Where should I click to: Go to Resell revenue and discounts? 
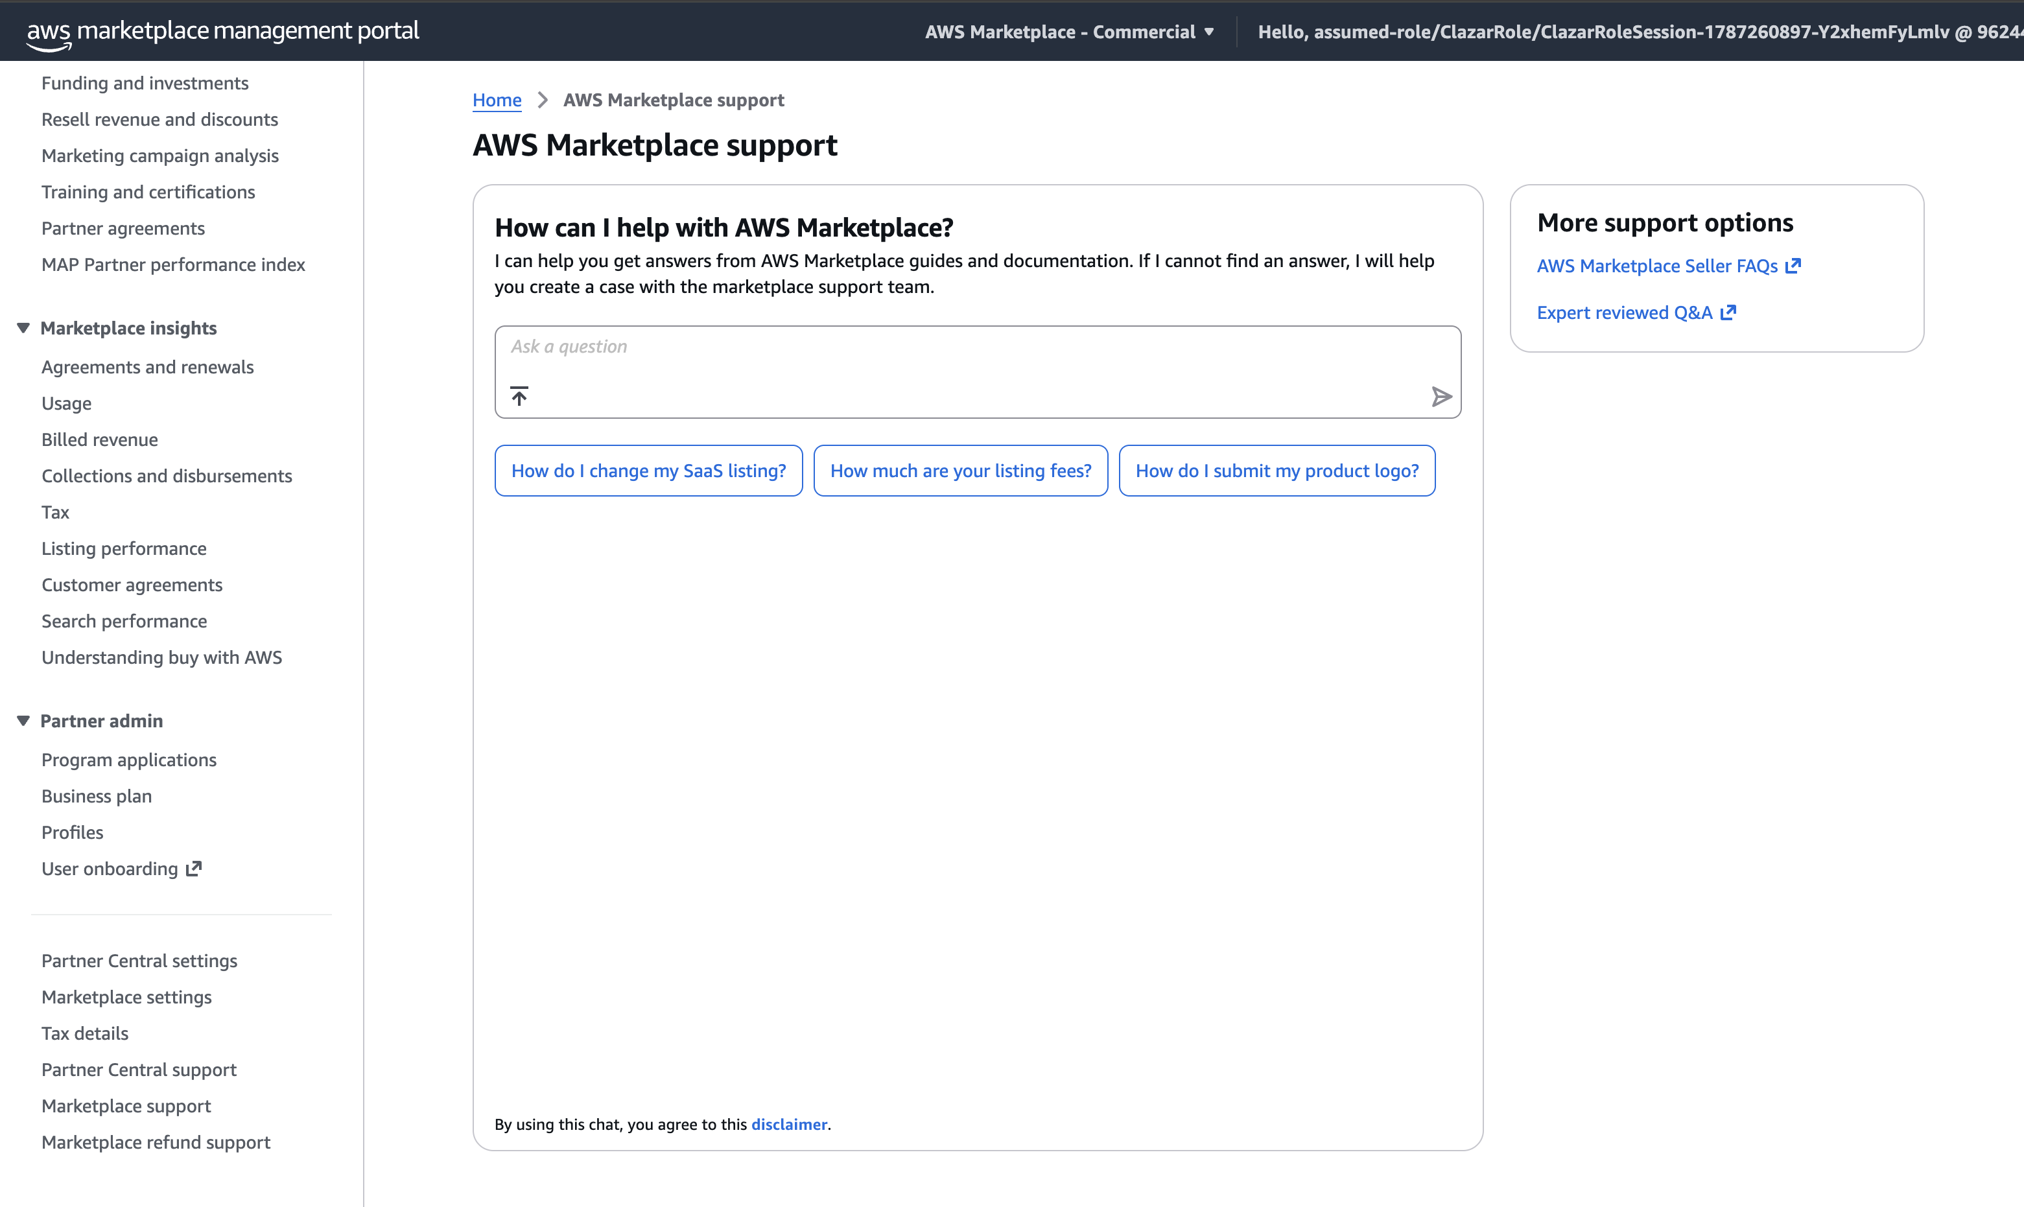point(159,119)
